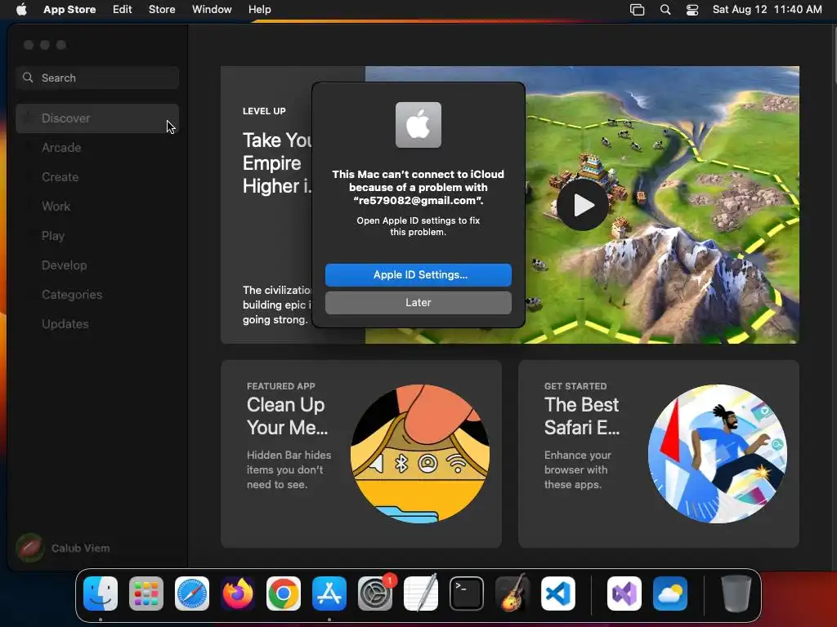This screenshot has height=627, width=837.
Task: Open the Safari extensions circular artwork
Action: tap(718, 454)
